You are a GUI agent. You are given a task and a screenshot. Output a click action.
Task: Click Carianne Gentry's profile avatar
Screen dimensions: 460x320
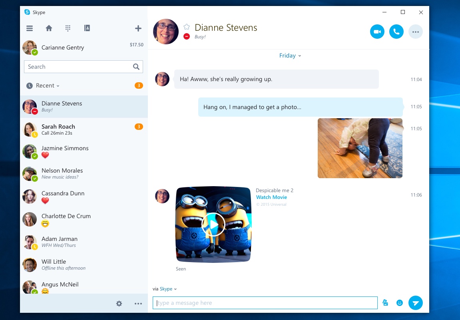click(x=30, y=48)
